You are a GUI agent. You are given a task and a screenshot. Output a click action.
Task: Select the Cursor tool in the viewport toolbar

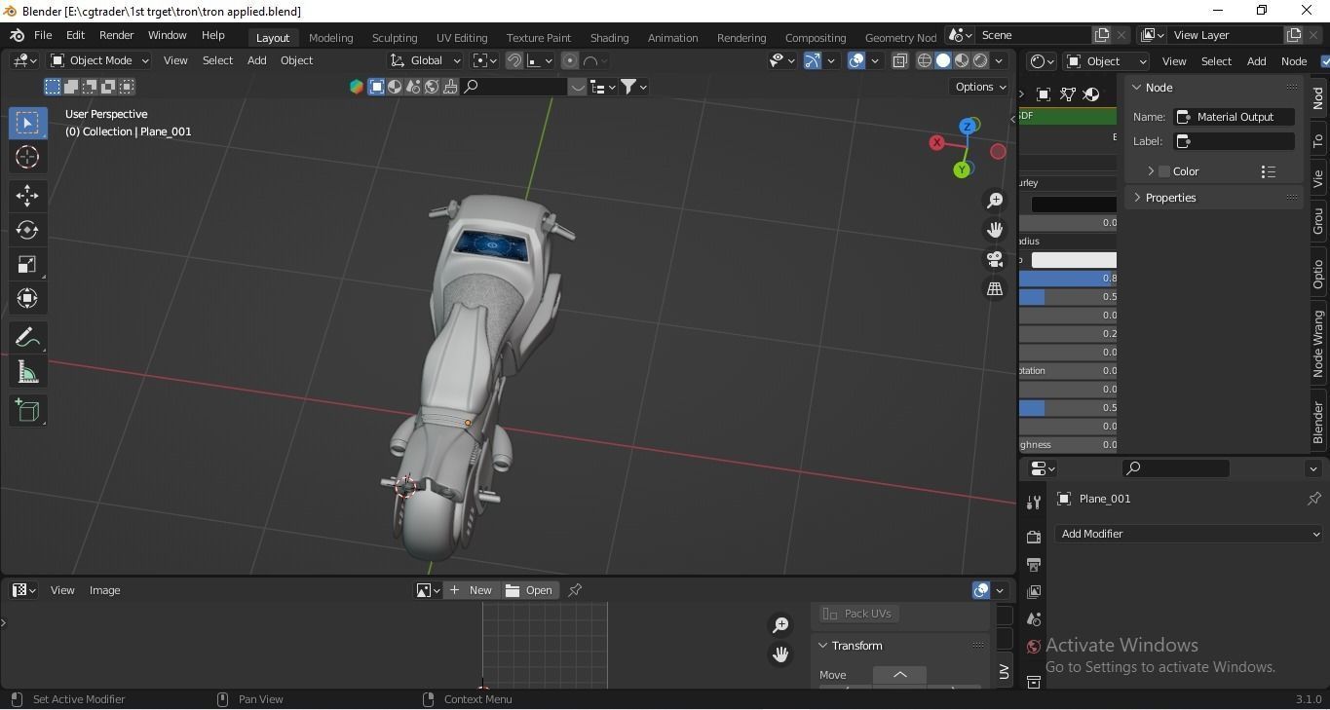coord(27,157)
